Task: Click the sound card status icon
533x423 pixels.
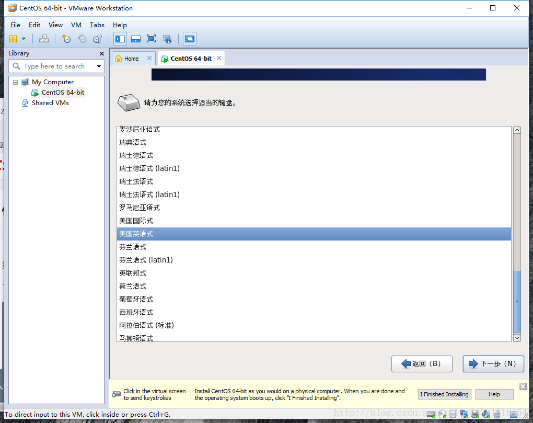Action: [x=486, y=414]
